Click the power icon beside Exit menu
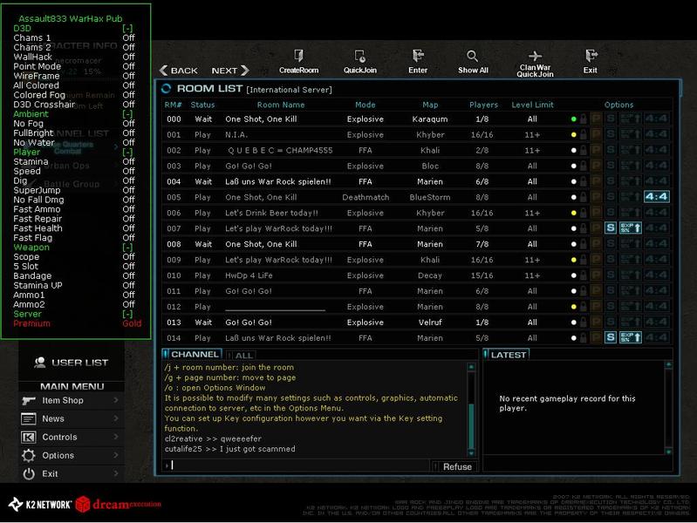The height and width of the screenshot is (523, 697). (29, 473)
